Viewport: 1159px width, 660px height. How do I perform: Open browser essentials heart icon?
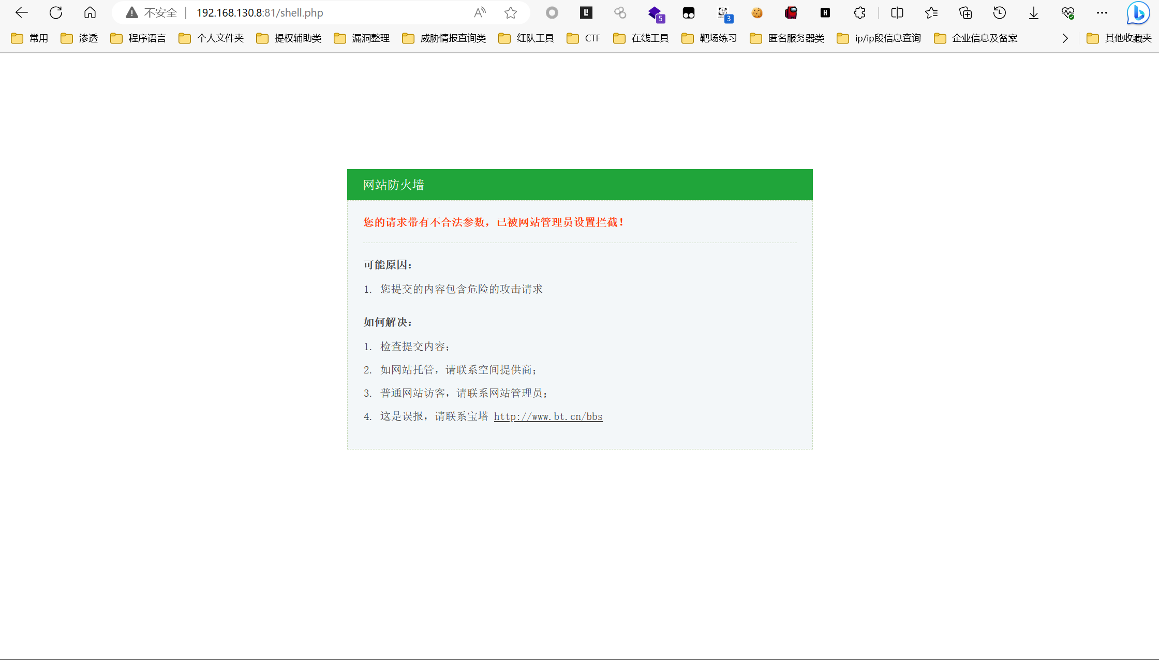pos(1068,12)
